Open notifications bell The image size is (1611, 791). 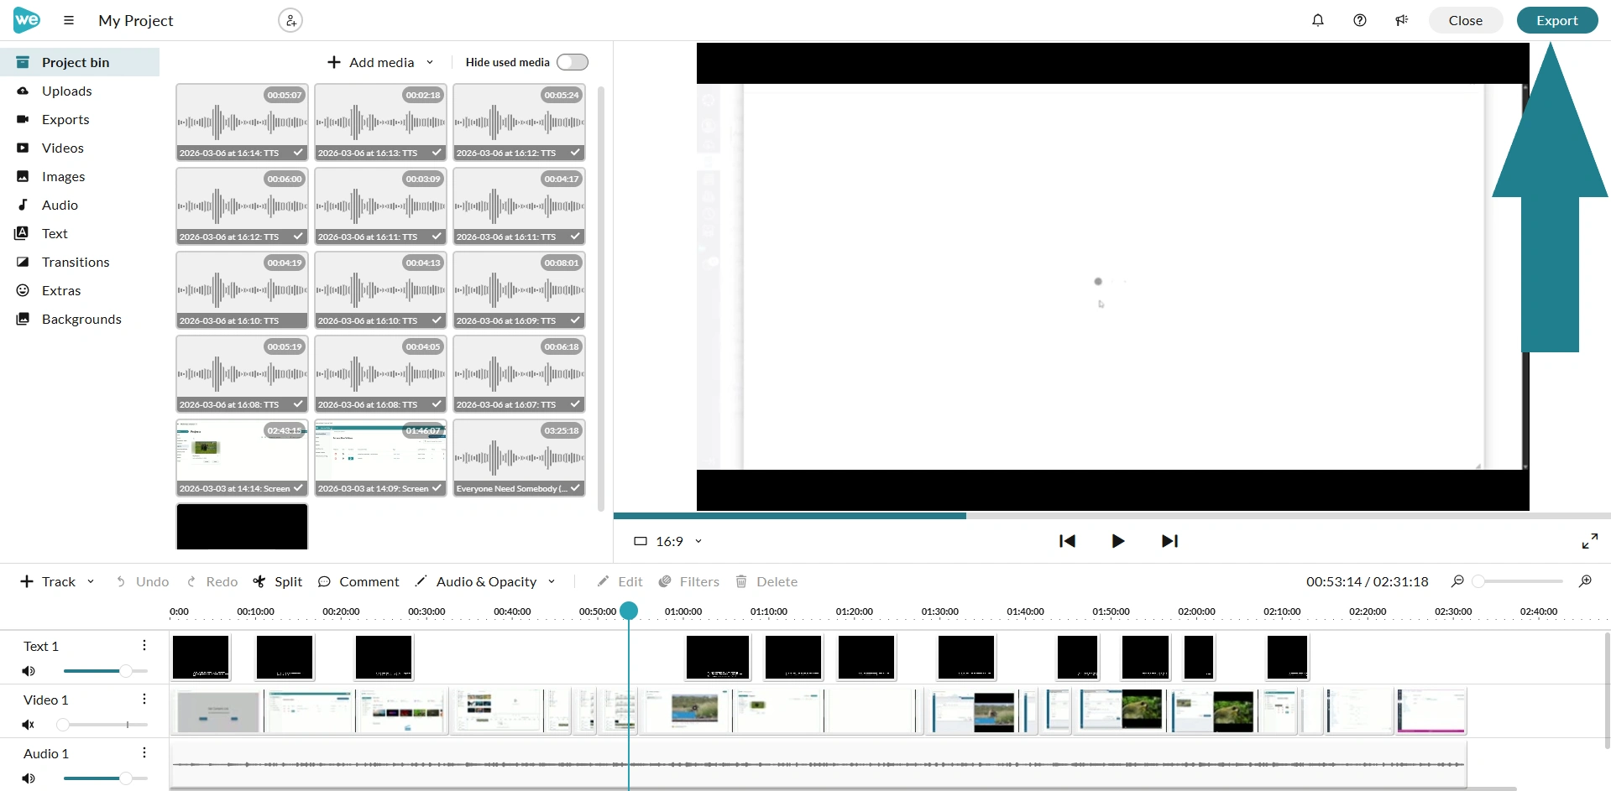coord(1318,20)
